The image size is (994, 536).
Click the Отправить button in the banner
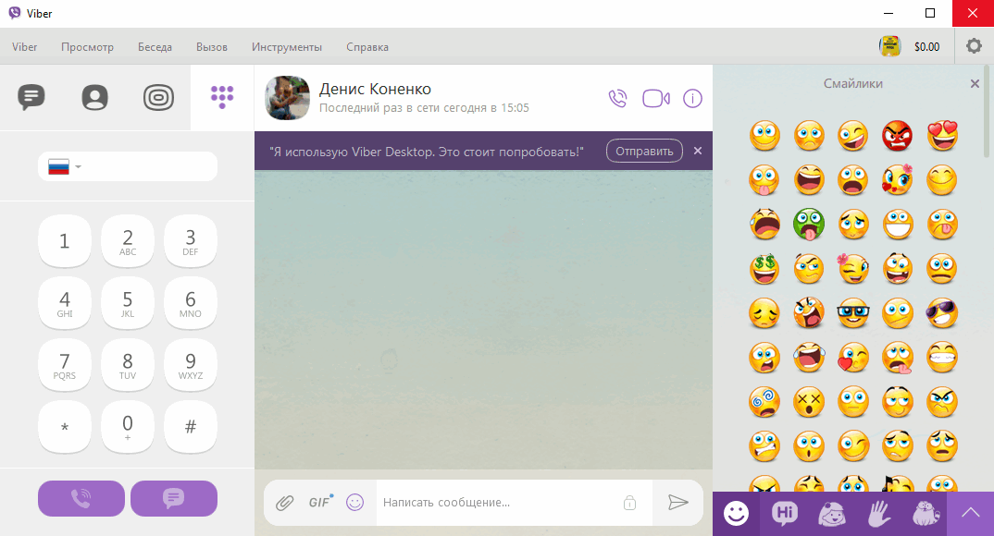[x=644, y=151]
